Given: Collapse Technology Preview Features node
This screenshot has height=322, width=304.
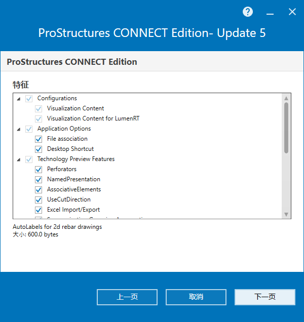Looking at the screenshot, I should pos(19,160).
